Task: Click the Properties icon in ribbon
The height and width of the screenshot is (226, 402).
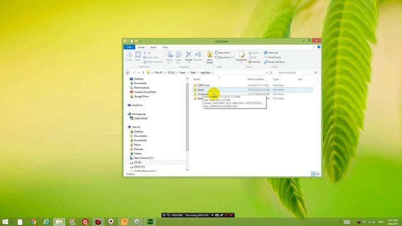Action: (241, 57)
